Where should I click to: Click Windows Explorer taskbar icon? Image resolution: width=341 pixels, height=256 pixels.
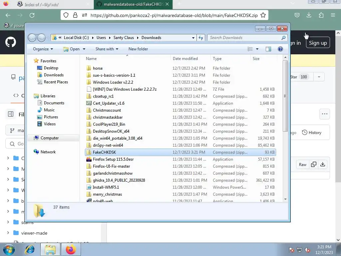(x=50, y=249)
